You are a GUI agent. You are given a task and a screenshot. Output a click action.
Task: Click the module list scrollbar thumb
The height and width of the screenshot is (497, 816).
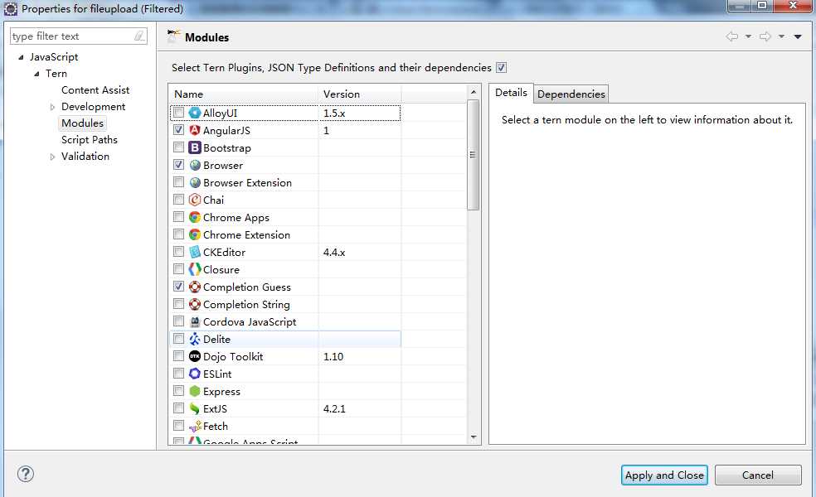click(x=473, y=155)
